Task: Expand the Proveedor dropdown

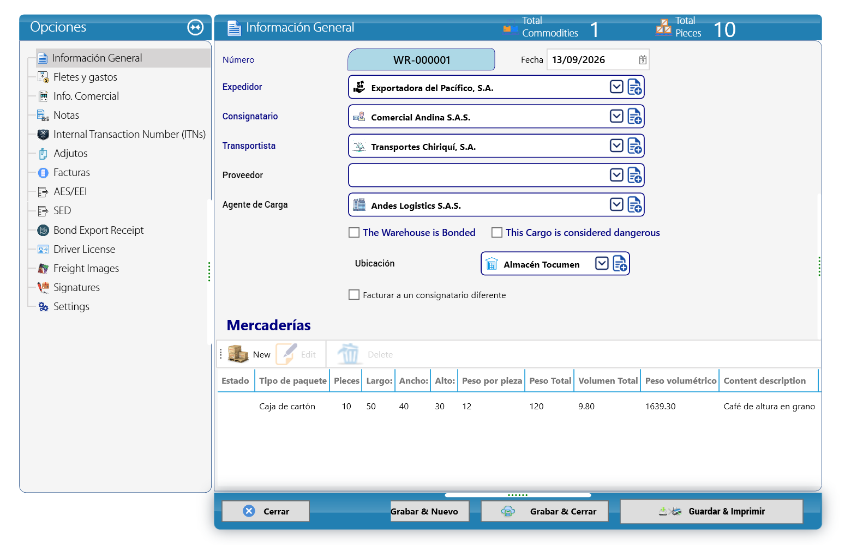Action: [616, 175]
